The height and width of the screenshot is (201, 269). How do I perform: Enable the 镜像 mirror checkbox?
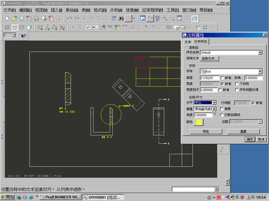click(222, 109)
